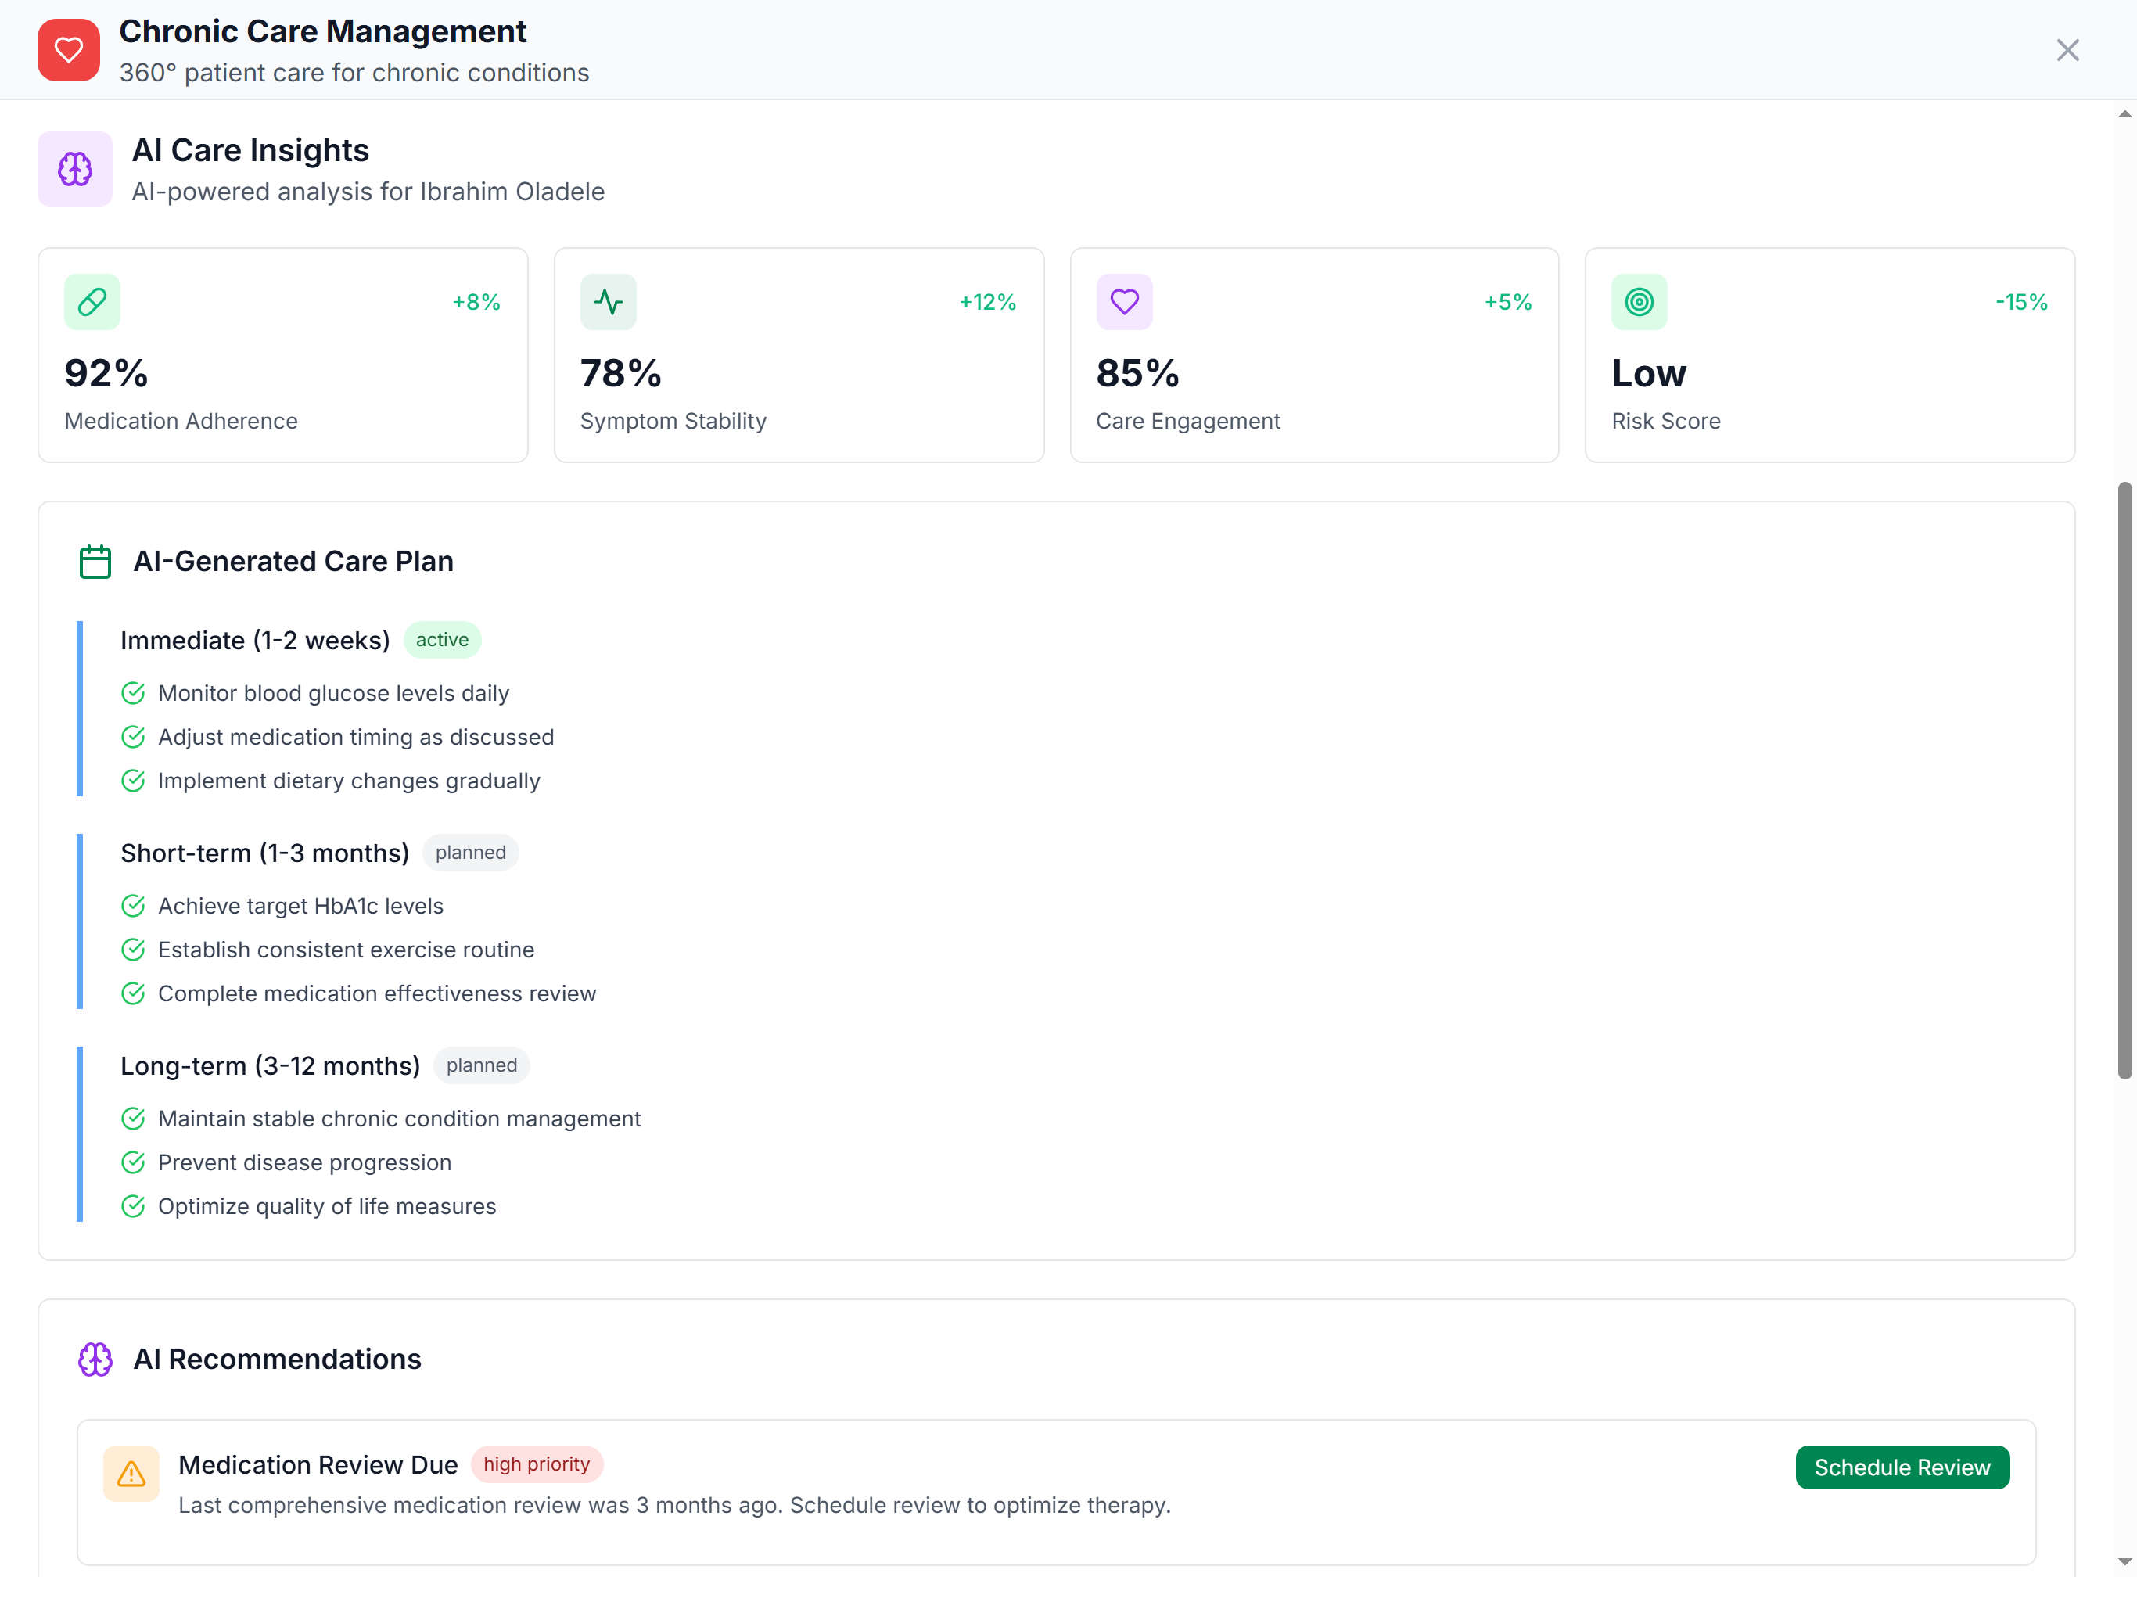Click the red heart Chronic Care logo

[69, 50]
